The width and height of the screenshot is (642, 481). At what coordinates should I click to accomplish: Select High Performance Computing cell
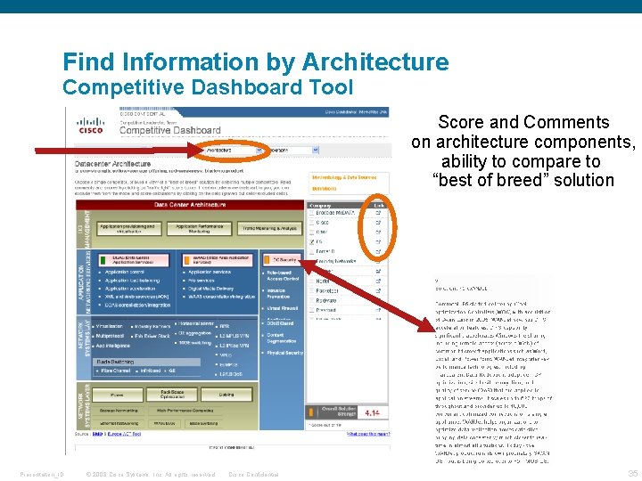pos(185,411)
